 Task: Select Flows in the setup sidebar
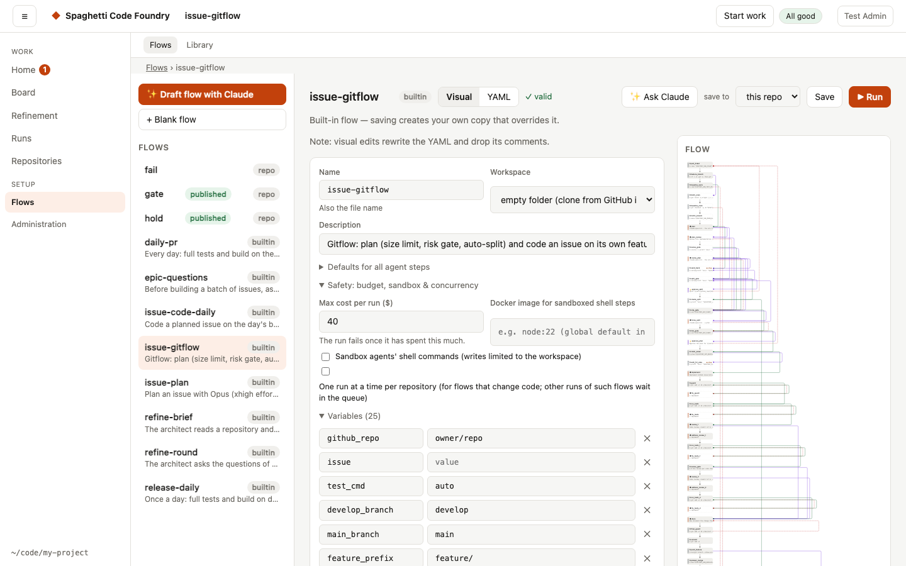click(x=65, y=202)
